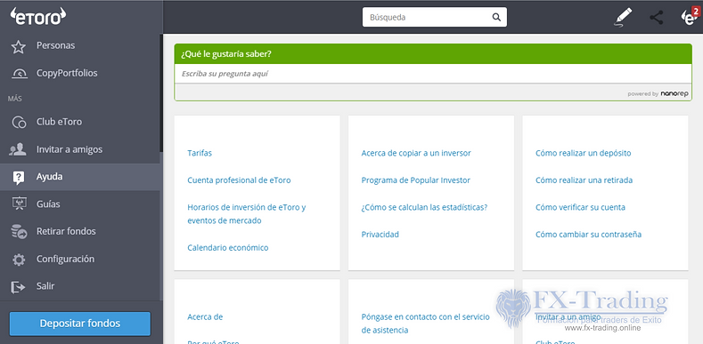This screenshot has height=344, width=703.
Task: Open the Acerca de link
Action: pos(205,316)
